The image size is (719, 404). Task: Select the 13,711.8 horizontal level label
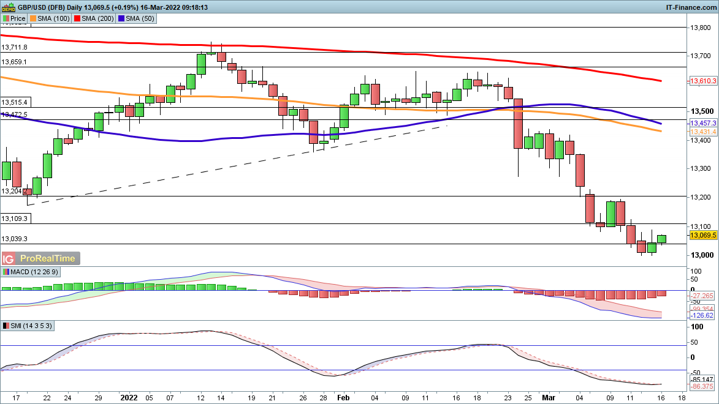coord(14,48)
